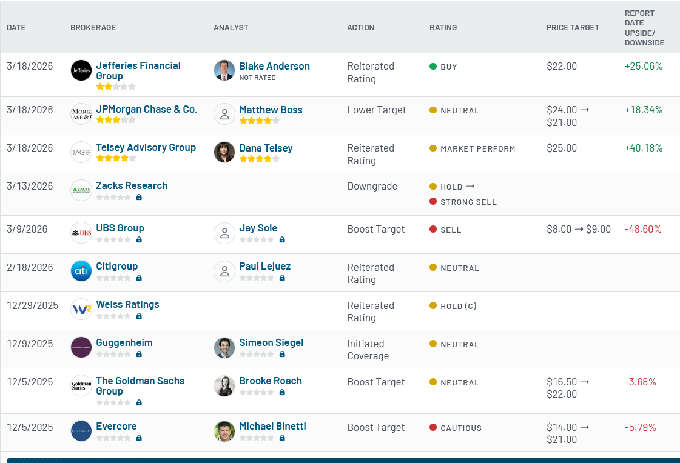Click the Guggenheim logo icon

click(x=81, y=347)
